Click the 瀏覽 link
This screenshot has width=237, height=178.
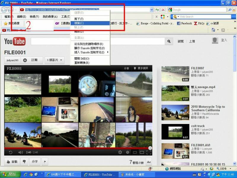point(180,41)
